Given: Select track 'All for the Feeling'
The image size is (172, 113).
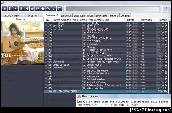Looking at the screenshot, I should tap(97, 82).
